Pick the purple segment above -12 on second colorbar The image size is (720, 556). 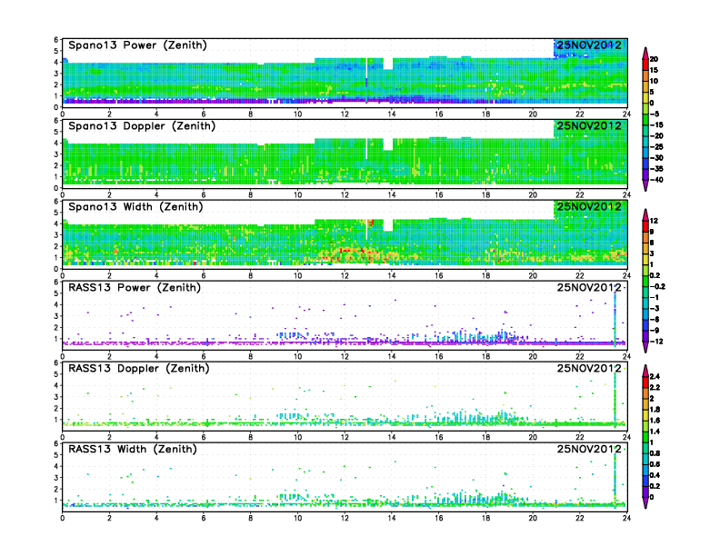click(x=645, y=336)
